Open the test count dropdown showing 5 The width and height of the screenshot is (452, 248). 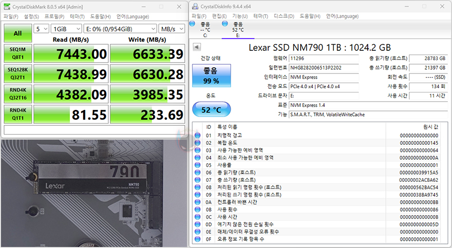point(42,29)
